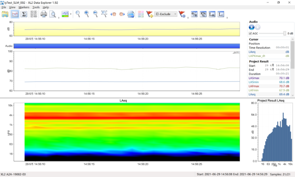Select the Sigma summary view icon
Screen dimensions: 295x177
tap(24, 14)
